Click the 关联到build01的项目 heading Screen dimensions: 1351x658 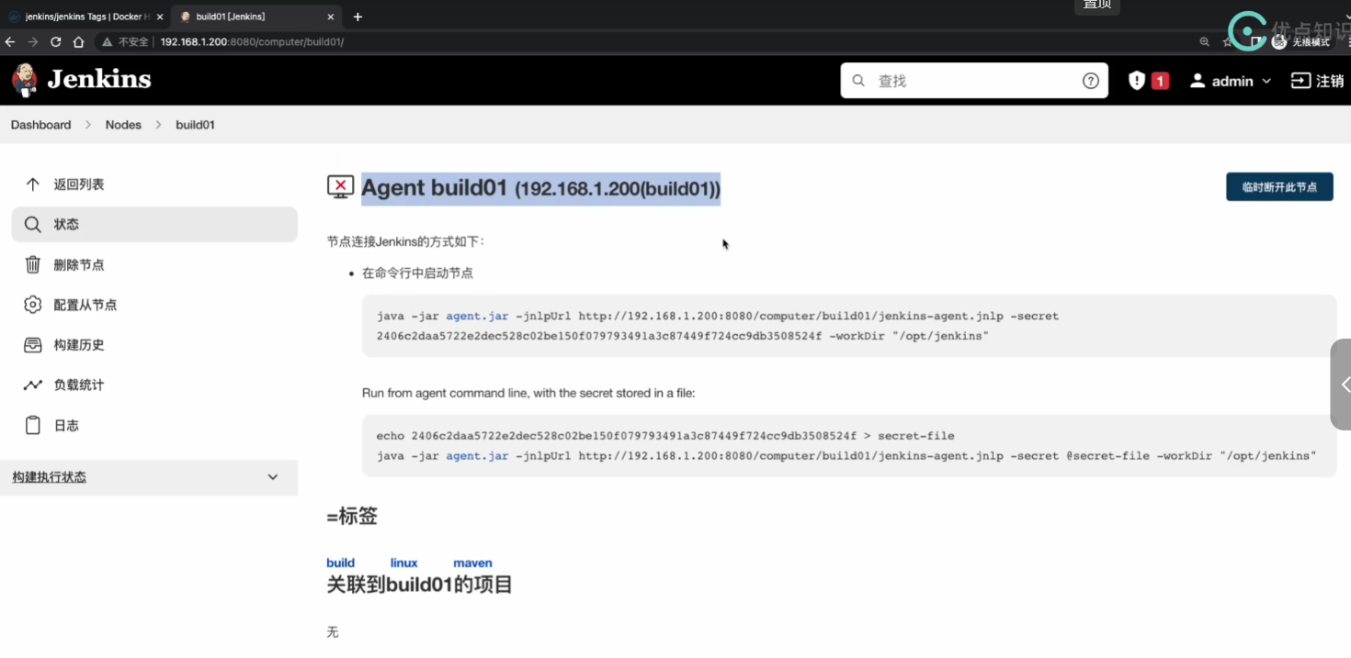(420, 585)
